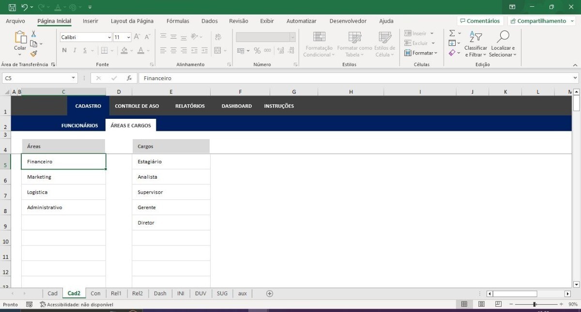Expand the Calibri font name dropdown
Screen dimensions: 581x312
click(109, 37)
